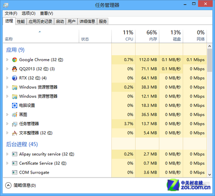Select the RTX application icon
The width and height of the screenshot is (215, 196).
pos(15,78)
